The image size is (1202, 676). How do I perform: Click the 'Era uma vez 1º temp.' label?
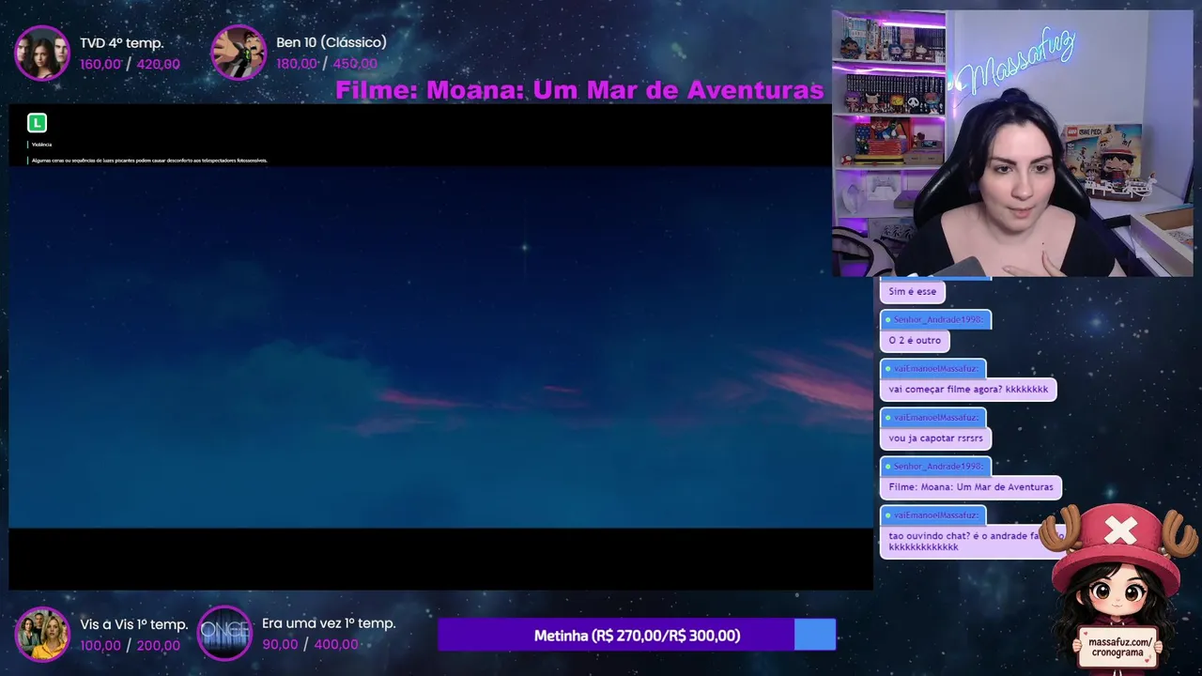point(329,623)
